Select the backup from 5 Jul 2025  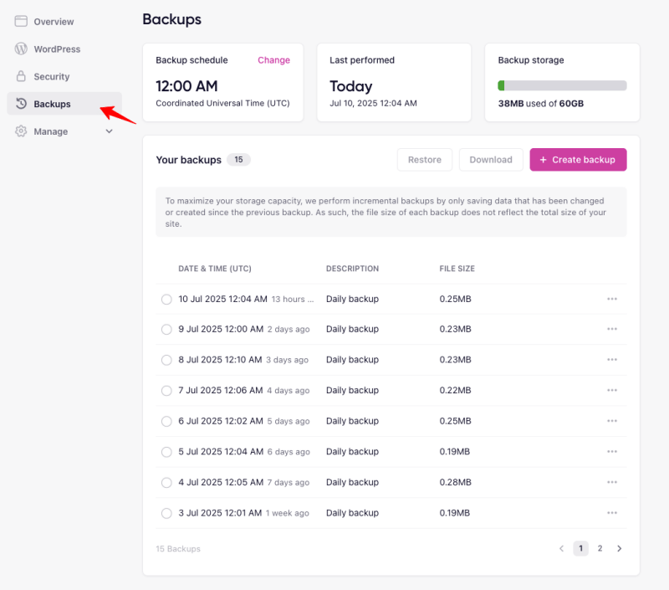[x=166, y=451]
